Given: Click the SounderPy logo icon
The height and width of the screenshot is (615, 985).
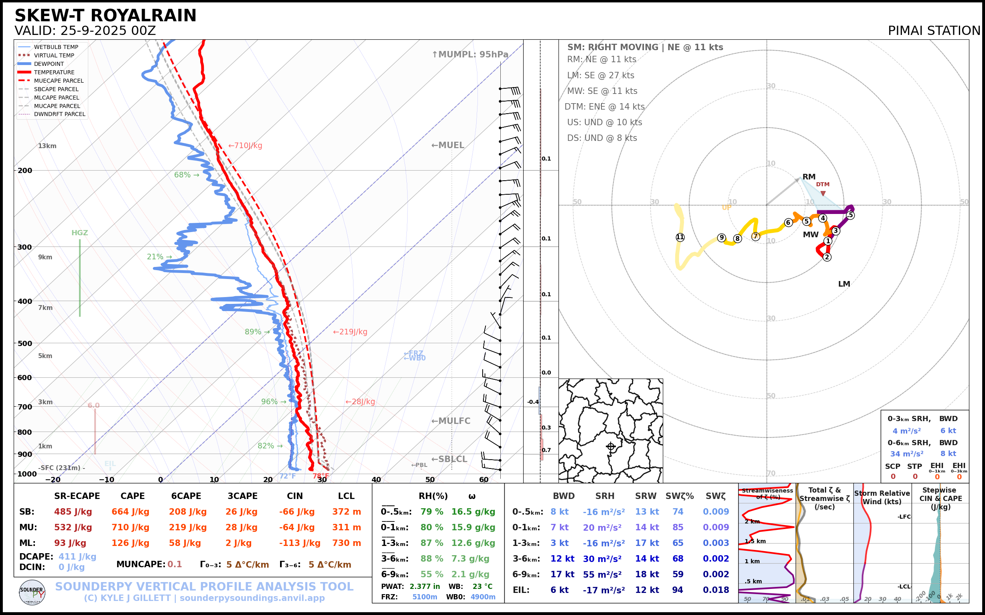Looking at the screenshot, I should click(x=32, y=593).
